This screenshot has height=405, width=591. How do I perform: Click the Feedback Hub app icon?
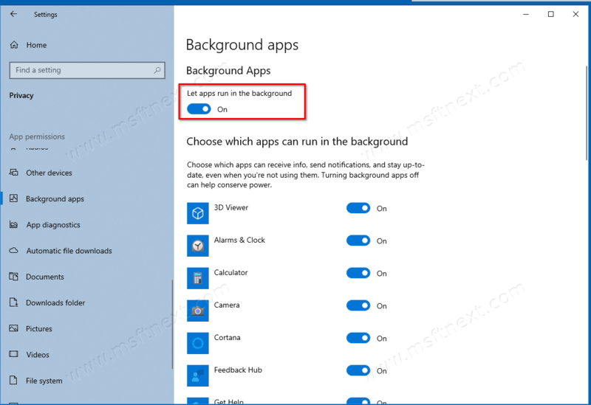coord(197,375)
